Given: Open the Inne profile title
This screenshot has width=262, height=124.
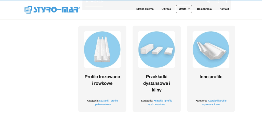Looking at the screenshot, I should (x=211, y=77).
